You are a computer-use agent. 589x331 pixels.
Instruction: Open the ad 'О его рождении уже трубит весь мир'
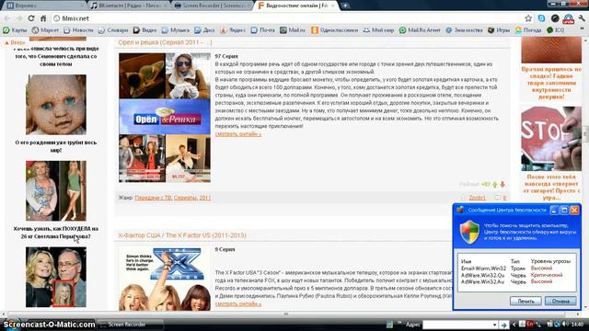coord(56,146)
